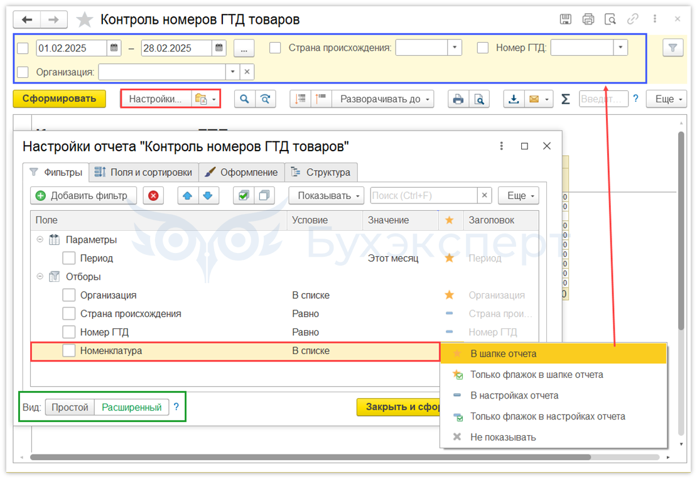697x479 pixels.
Task: Switch to the Оформление tab
Action: click(x=241, y=173)
